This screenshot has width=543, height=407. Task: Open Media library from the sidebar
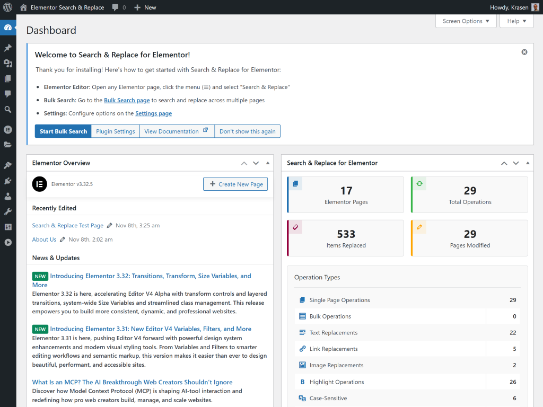(x=8, y=63)
